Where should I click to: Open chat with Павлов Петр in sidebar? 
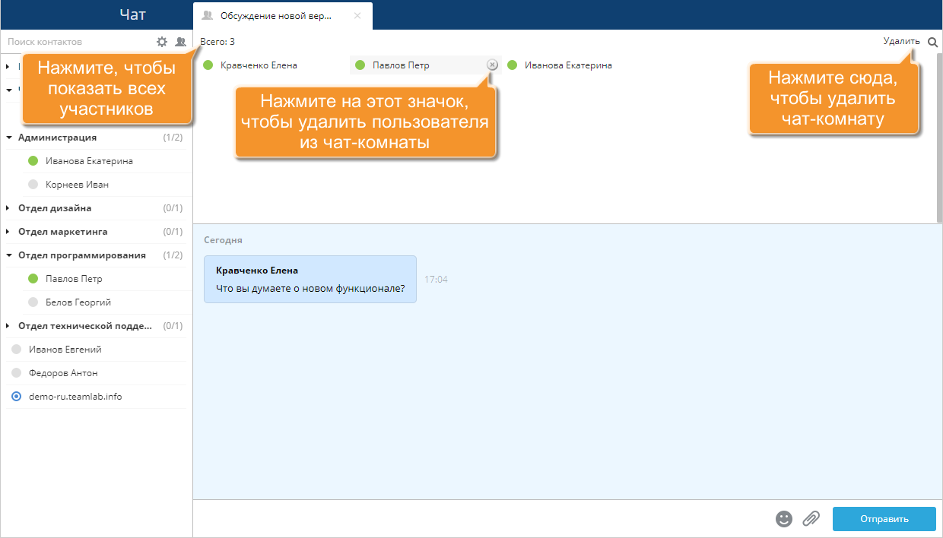pyautogui.click(x=74, y=279)
